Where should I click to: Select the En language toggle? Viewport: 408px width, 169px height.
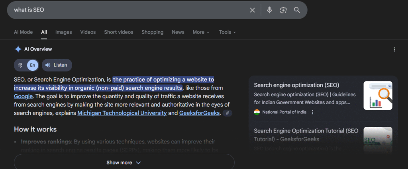[33, 65]
